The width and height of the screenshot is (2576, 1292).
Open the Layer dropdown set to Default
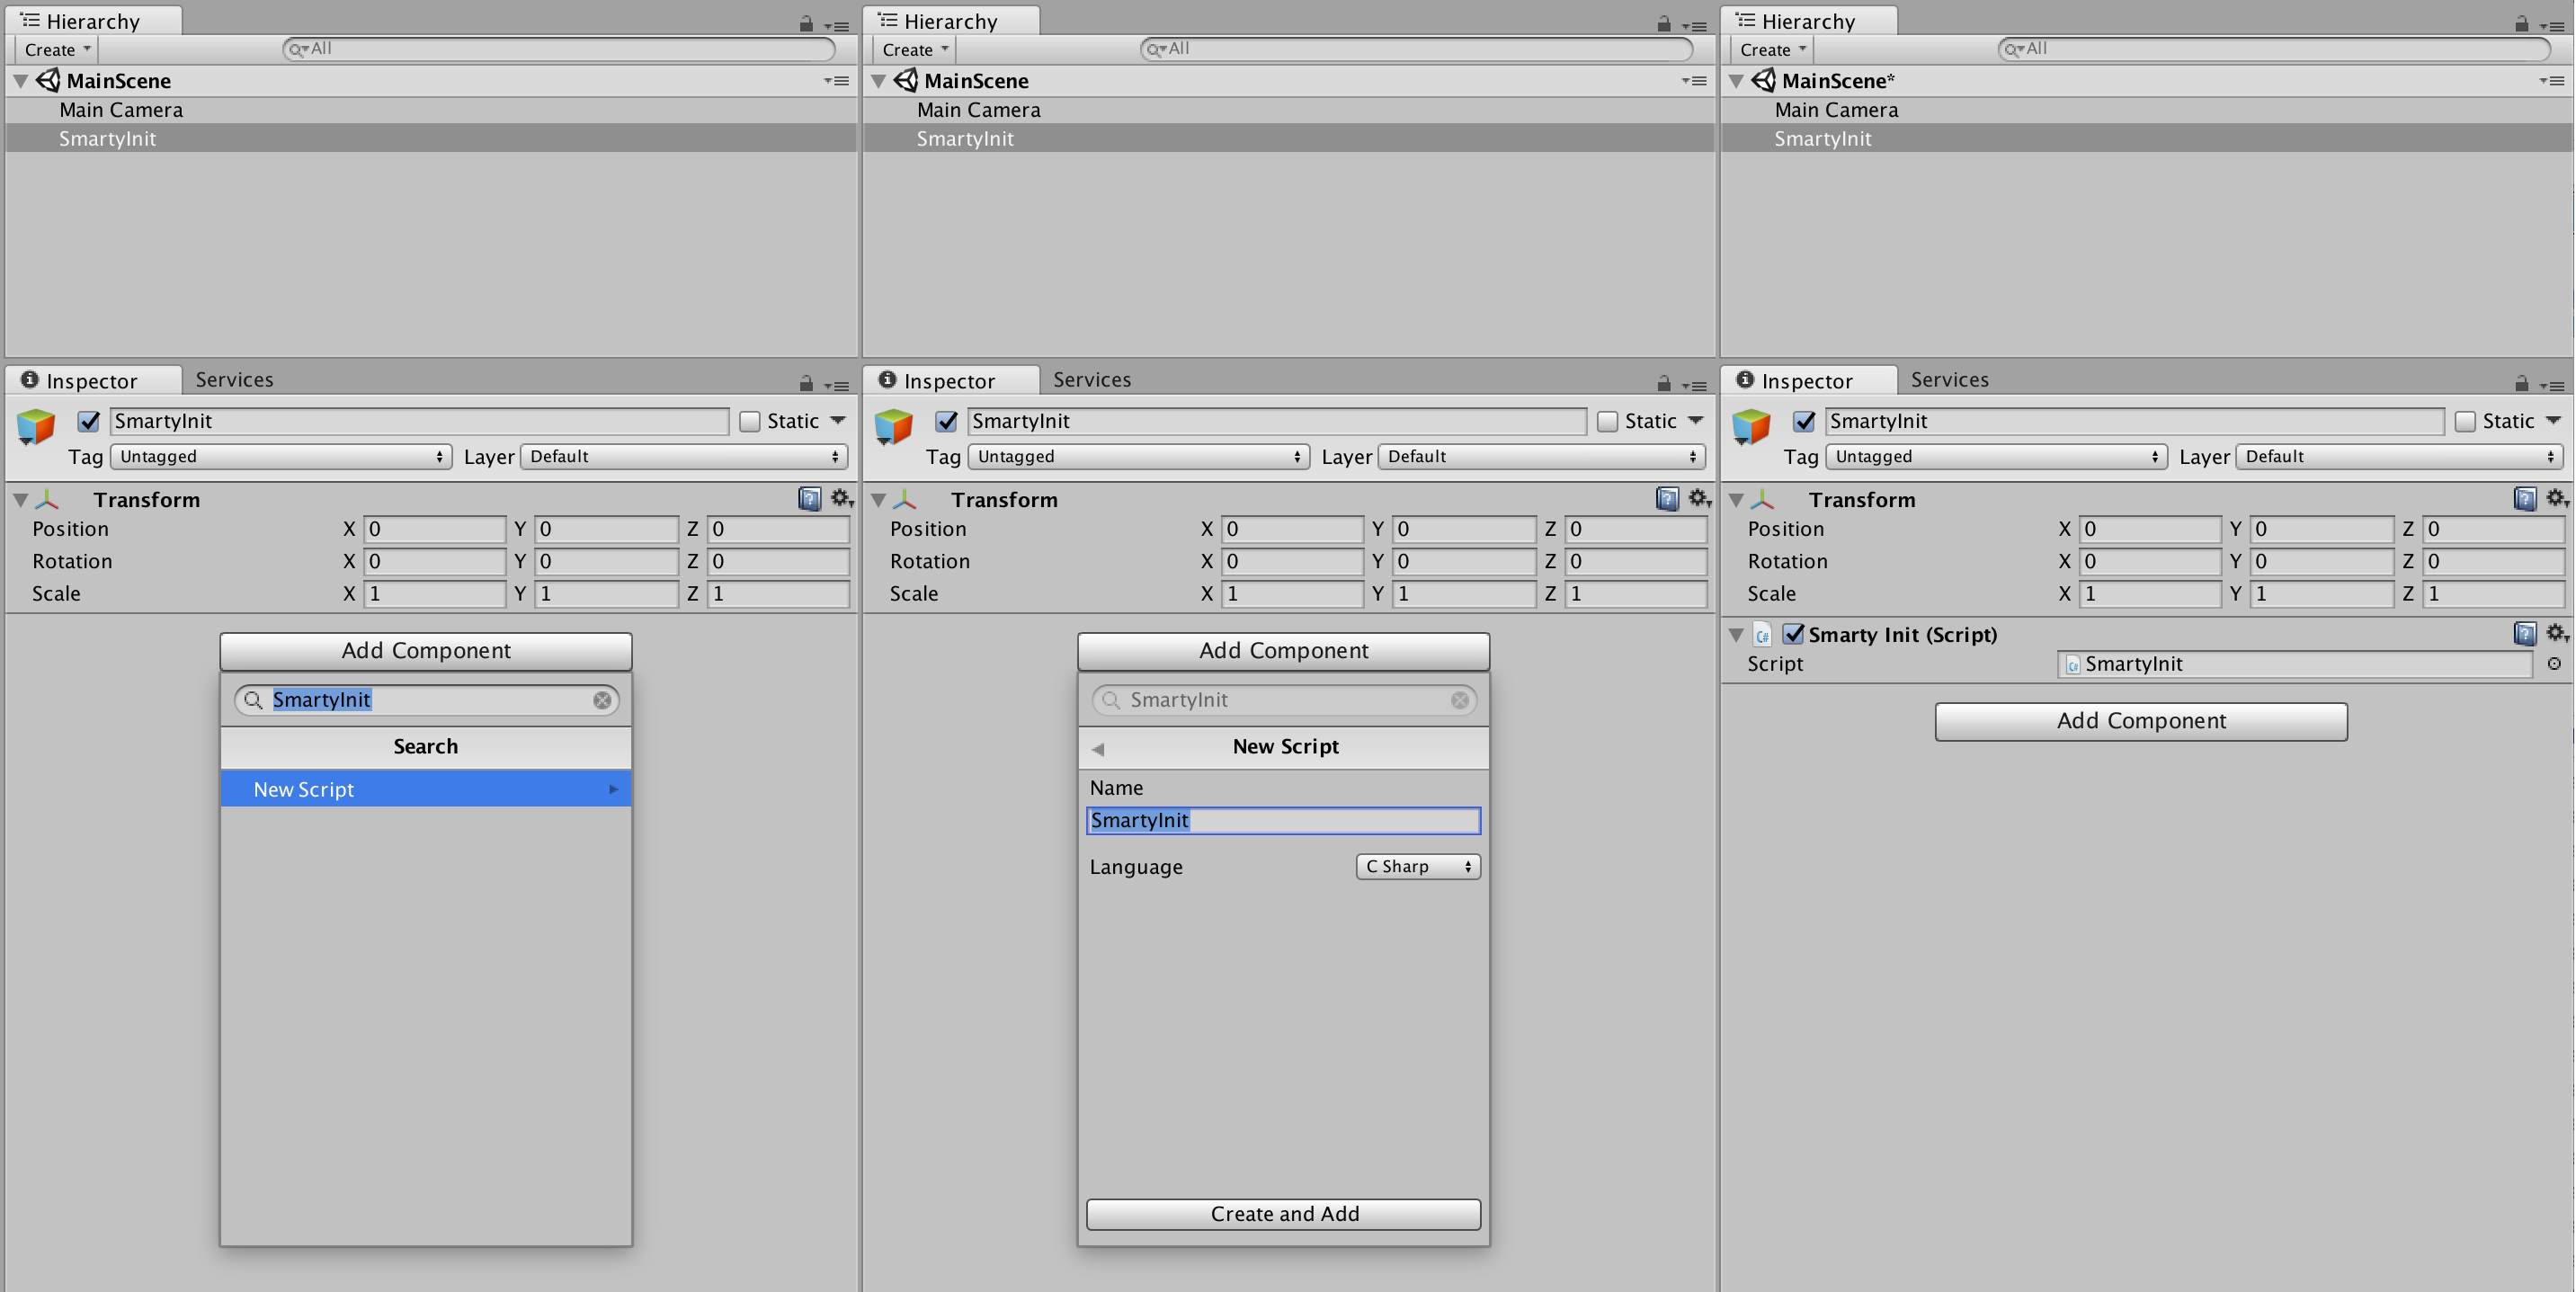[x=683, y=456]
